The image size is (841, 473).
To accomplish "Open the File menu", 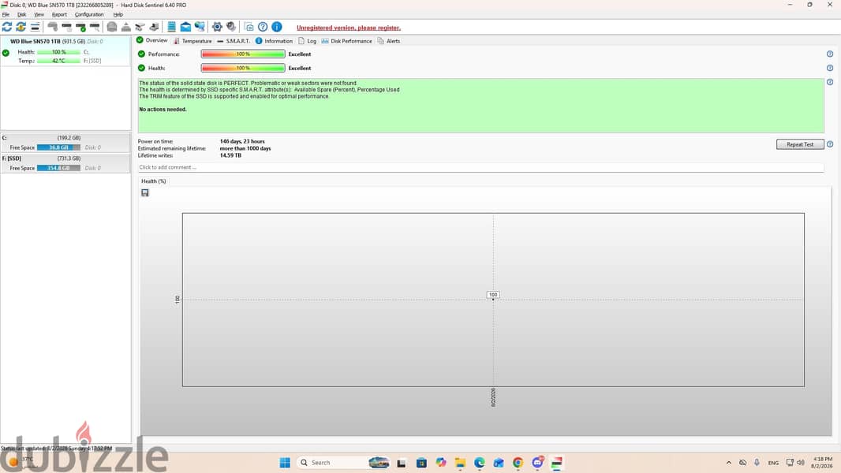I will click(6, 14).
